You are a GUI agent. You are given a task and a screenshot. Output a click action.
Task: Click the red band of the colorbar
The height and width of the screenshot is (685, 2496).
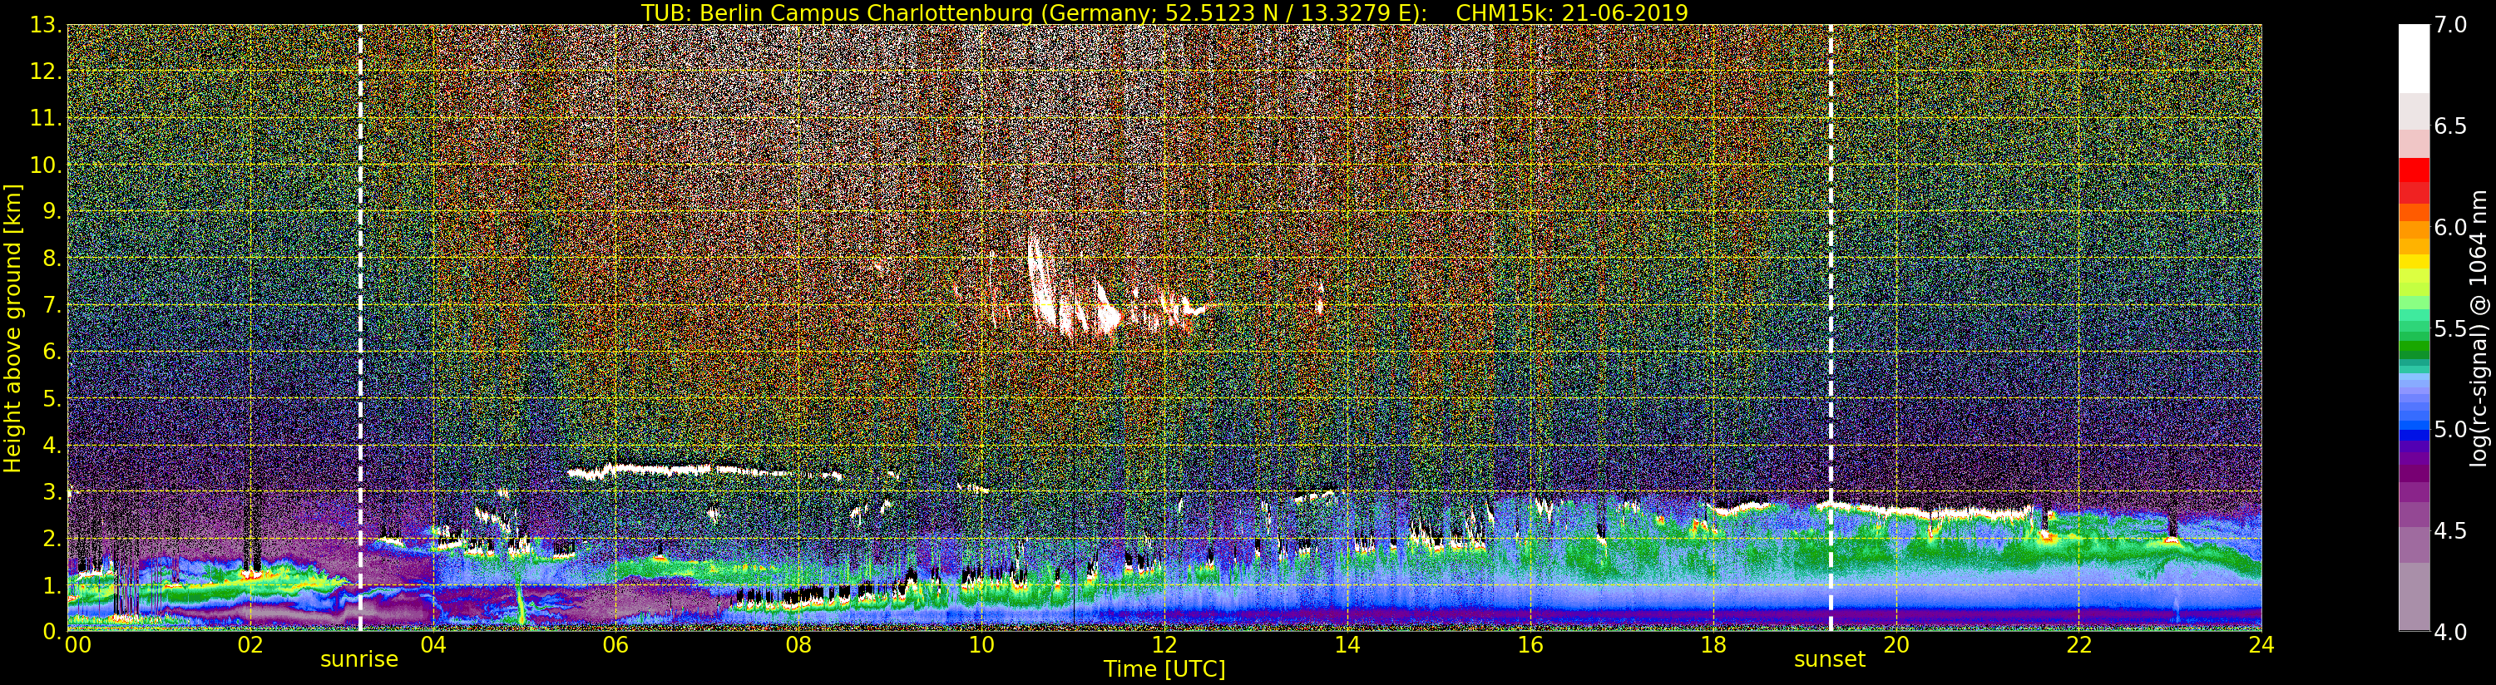[x=2414, y=181]
